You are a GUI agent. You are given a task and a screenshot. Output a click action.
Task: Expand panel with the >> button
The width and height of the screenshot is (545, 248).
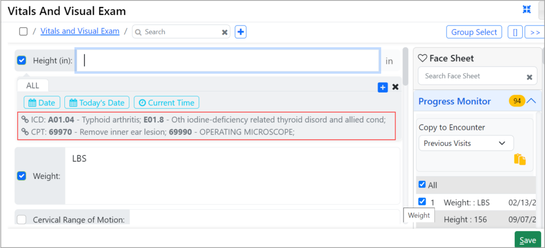click(x=534, y=32)
